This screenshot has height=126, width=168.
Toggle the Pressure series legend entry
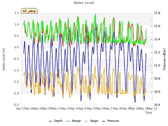pos(111,121)
